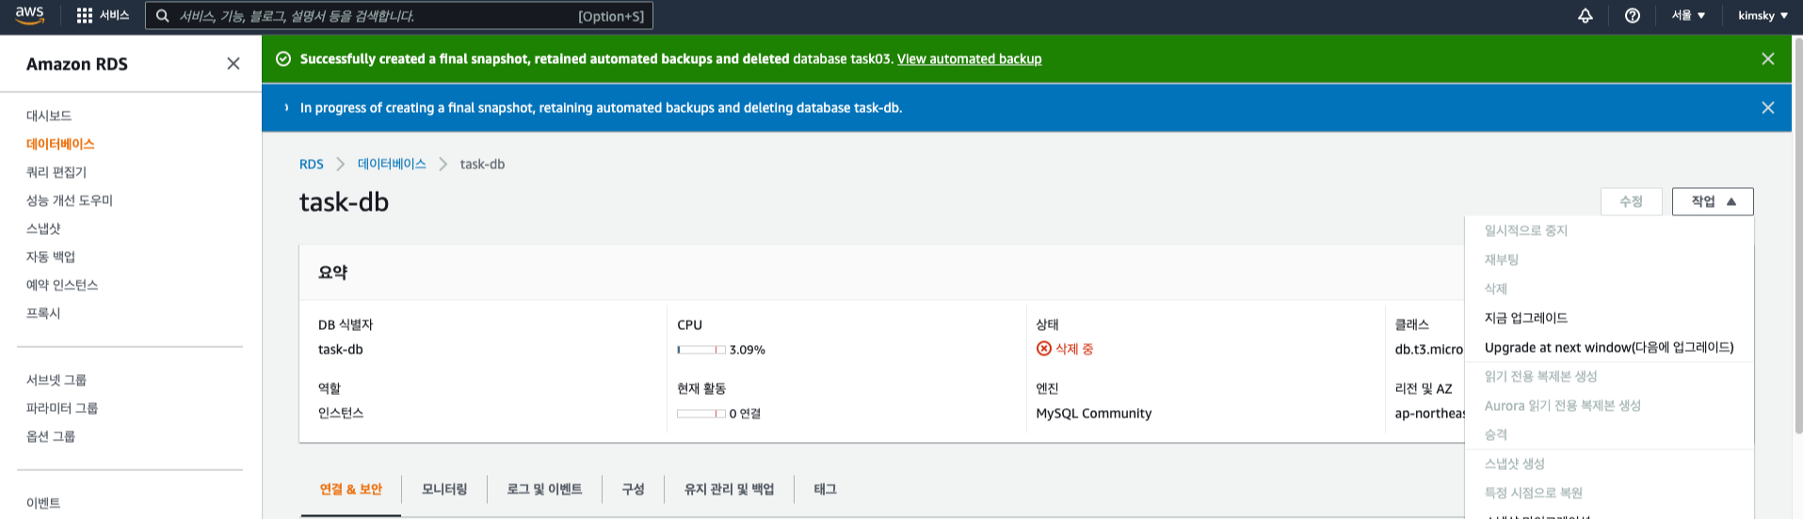Open 자동 백업 in the sidebar

pyautogui.click(x=51, y=257)
